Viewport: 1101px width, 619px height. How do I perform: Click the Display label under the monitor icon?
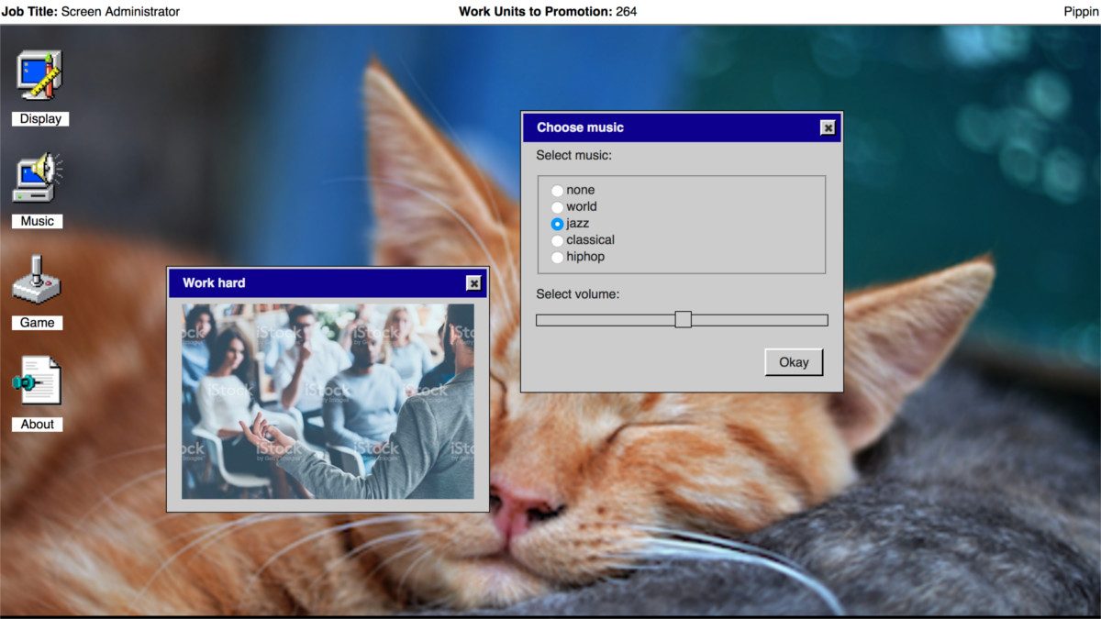tap(40, 119)
